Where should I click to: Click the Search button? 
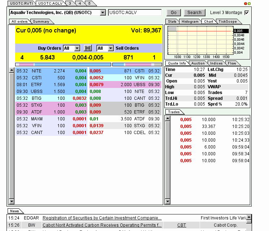[x=194, y=13]
